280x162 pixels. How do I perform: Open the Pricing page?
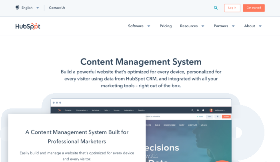[x=166, y=26]
